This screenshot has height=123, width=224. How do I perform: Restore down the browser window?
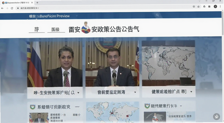point(213,1)
